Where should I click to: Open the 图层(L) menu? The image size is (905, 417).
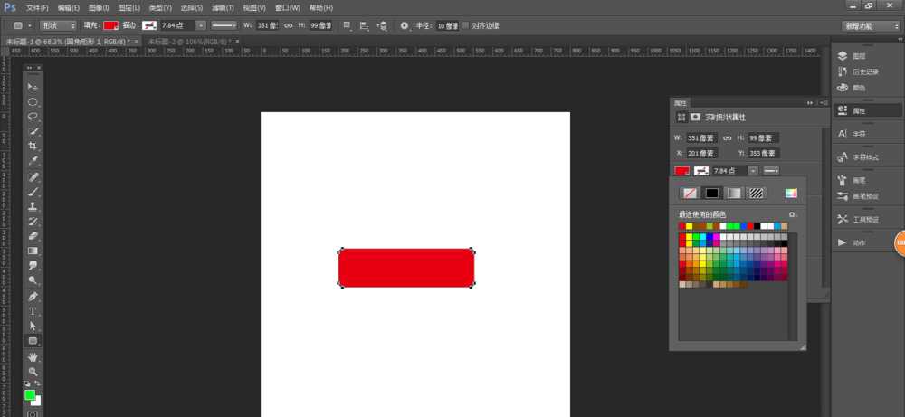pyautogui.click(x=131, y=7)
